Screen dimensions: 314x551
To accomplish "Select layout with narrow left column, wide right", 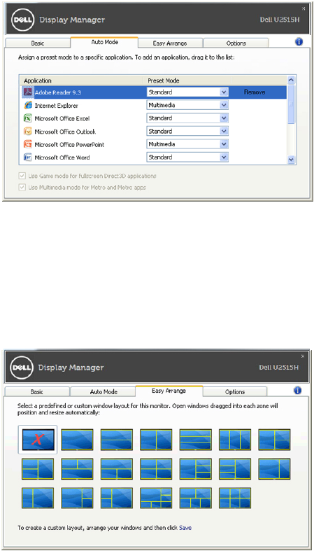I will point(38,498).
